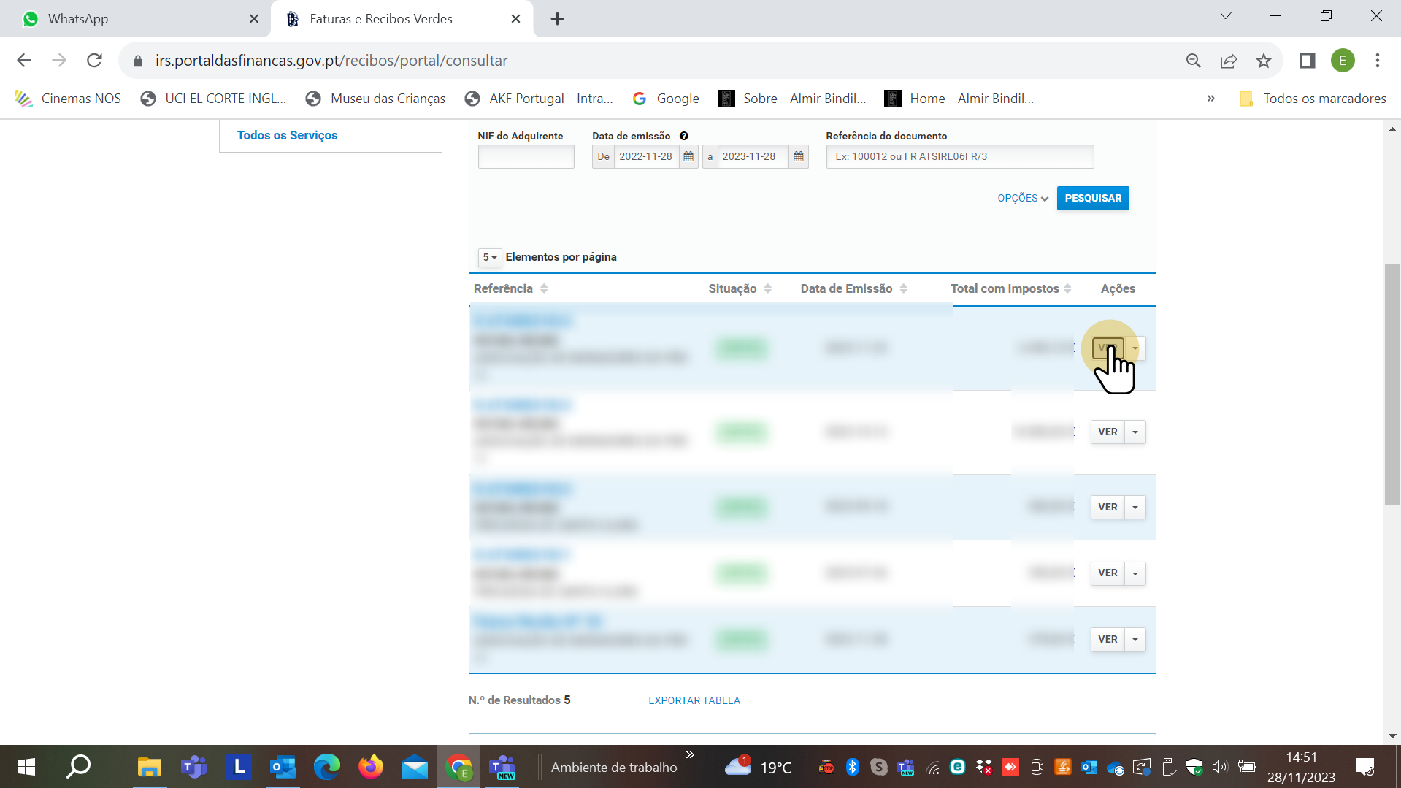Share this page via the share icon
The width and height of the screenshot is (1401, 788).
[1229, 61]
